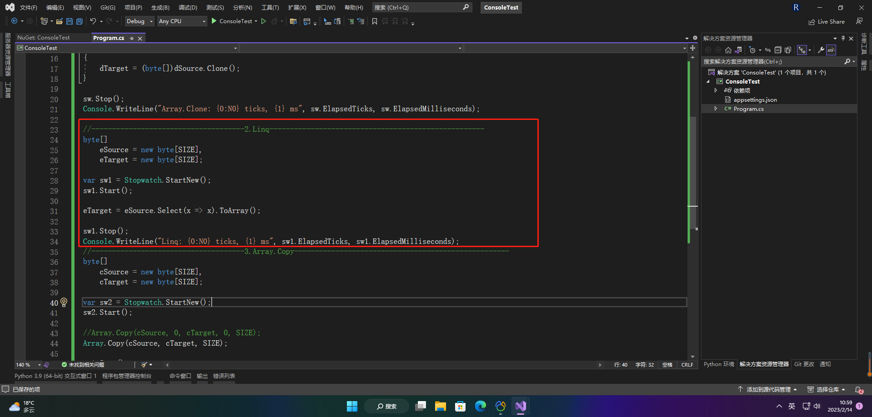Click the split editor window handle icon
872x417 pixels.
pos(693,48)
